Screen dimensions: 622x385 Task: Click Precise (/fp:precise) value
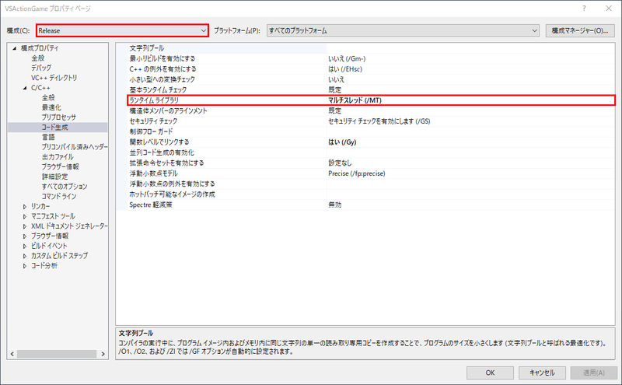pyautogui.click(x=357, y=173)
